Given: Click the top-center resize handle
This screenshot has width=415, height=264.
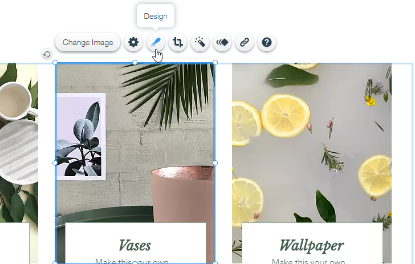Looking at the screenshot, I should (135, 63).
